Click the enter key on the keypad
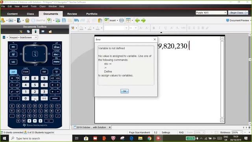The width and height of the screenshot is (252, 142). click(55, 98)
